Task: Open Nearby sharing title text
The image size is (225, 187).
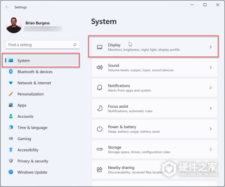Action: click(121, 168)
